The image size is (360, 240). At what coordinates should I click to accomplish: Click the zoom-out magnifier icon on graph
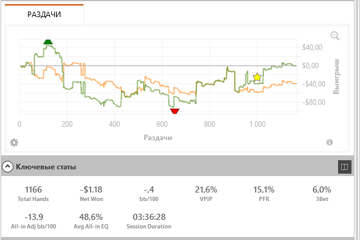pos(335,36)
